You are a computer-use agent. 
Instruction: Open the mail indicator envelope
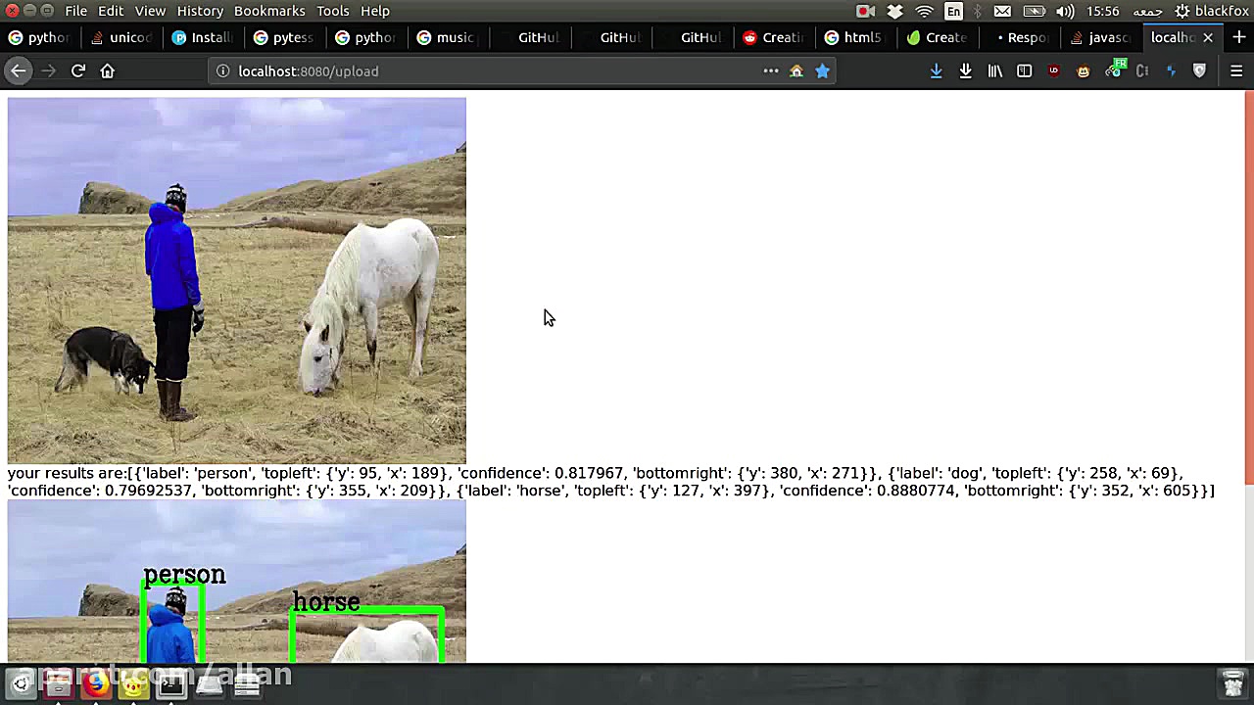tap(1002, 11)
